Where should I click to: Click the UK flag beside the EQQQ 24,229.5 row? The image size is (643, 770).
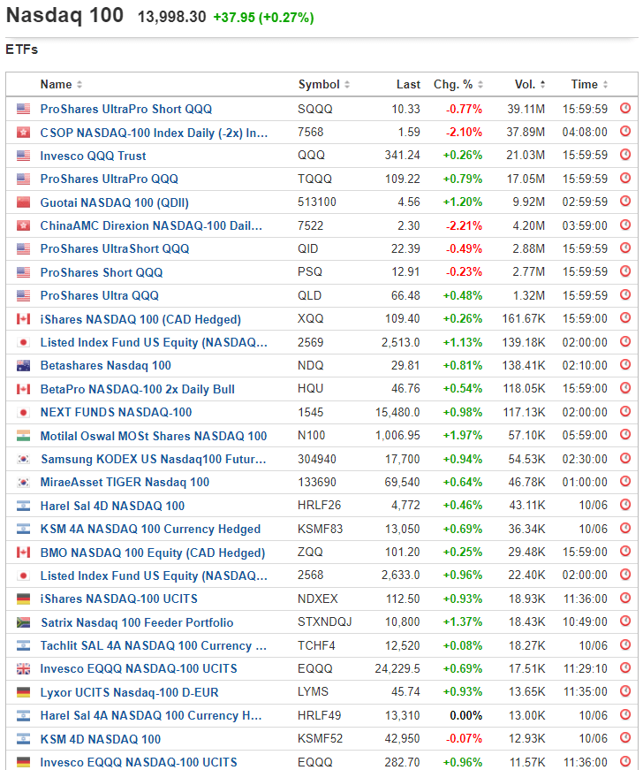point(23,669)
